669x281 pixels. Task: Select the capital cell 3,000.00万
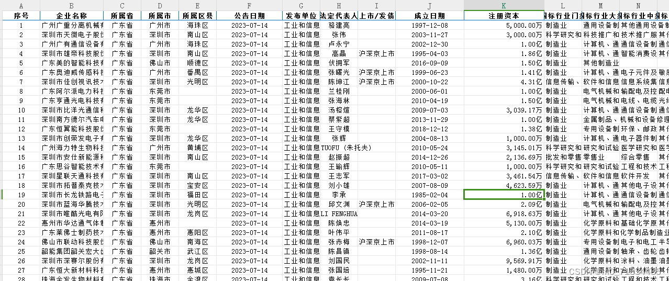504,35
